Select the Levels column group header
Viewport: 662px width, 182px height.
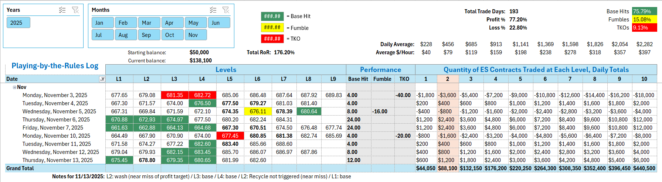pos(225,70)
